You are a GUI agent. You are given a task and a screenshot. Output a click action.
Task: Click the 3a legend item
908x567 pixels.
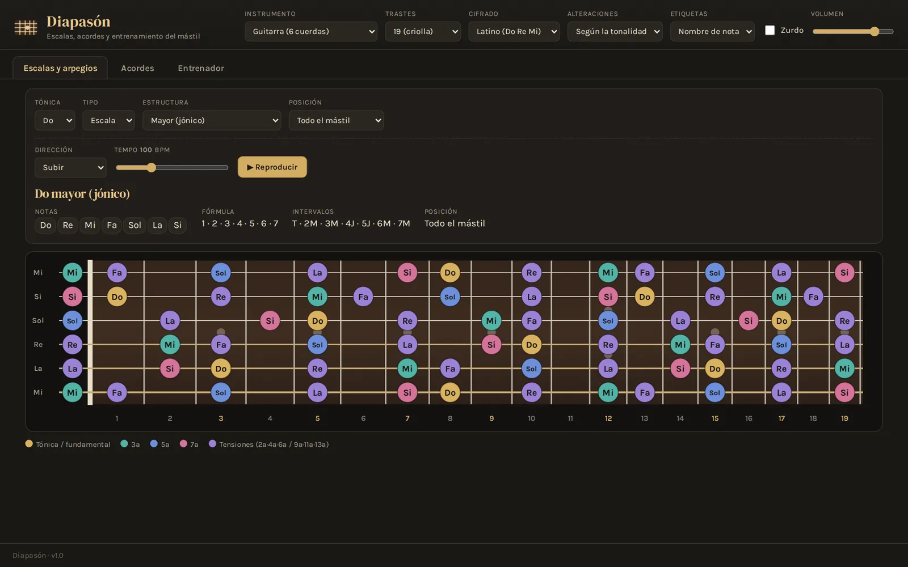130,444
